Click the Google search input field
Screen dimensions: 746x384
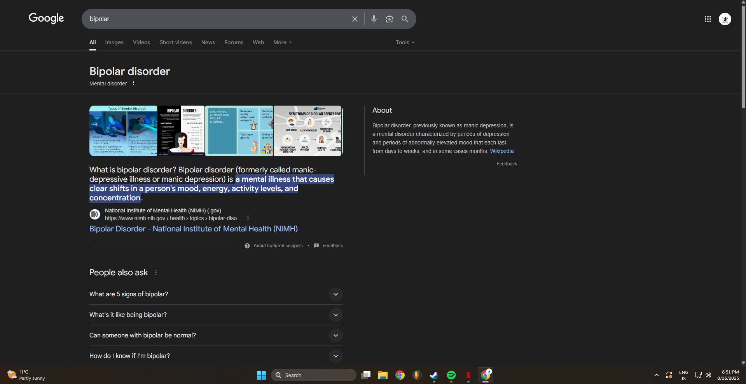click(x=218, y=19)
